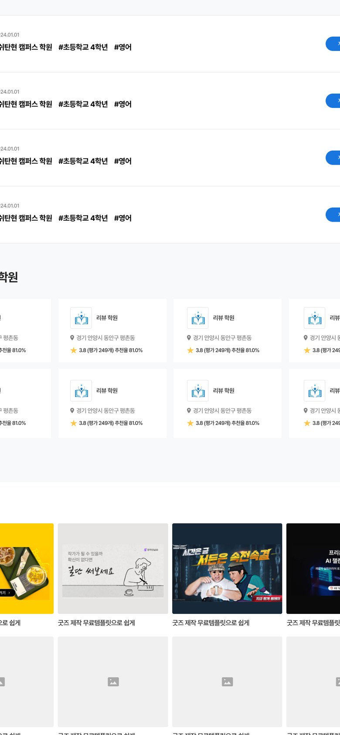
Task: Click star rating icon in bottom-row third card
Action: [190, 423]
